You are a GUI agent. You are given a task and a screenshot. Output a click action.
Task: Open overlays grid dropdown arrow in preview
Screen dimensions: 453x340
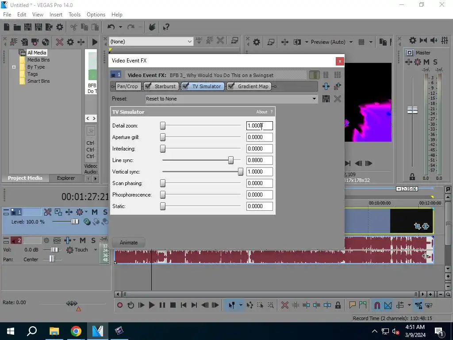tap(371, 42)
